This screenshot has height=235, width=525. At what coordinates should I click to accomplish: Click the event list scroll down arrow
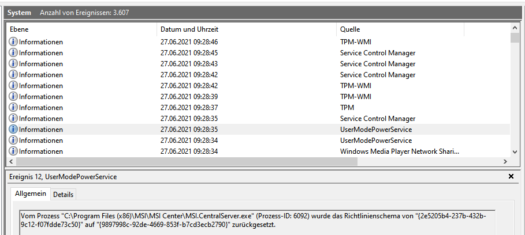point(515,152)
